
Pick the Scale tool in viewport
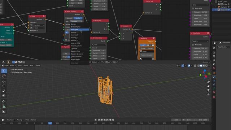(x=4, y=91)
